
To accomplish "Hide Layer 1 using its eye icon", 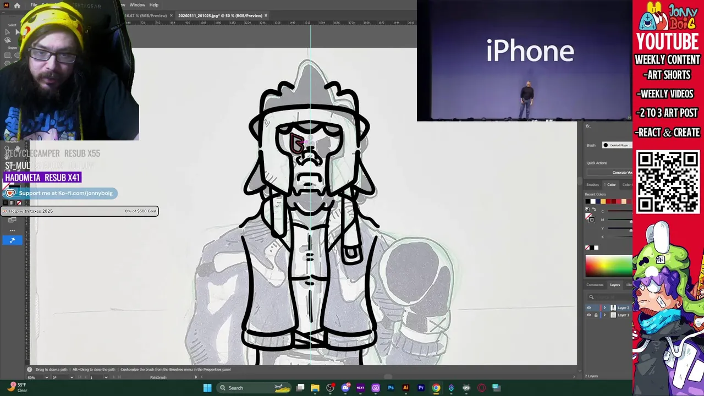I will click(x=589, y=315).
